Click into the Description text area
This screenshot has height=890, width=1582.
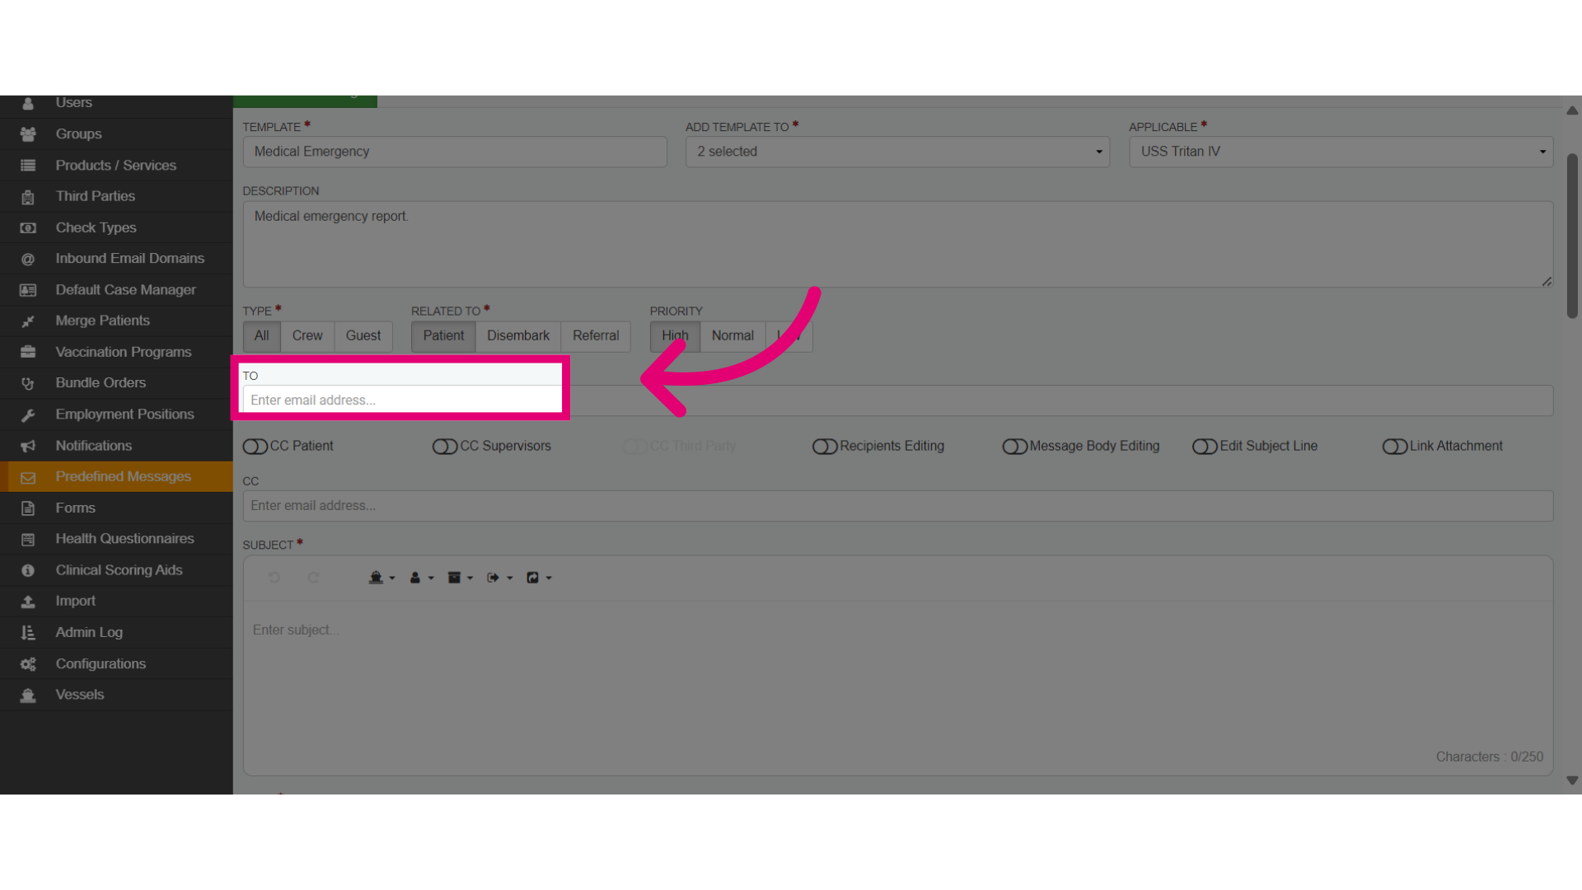898,245
